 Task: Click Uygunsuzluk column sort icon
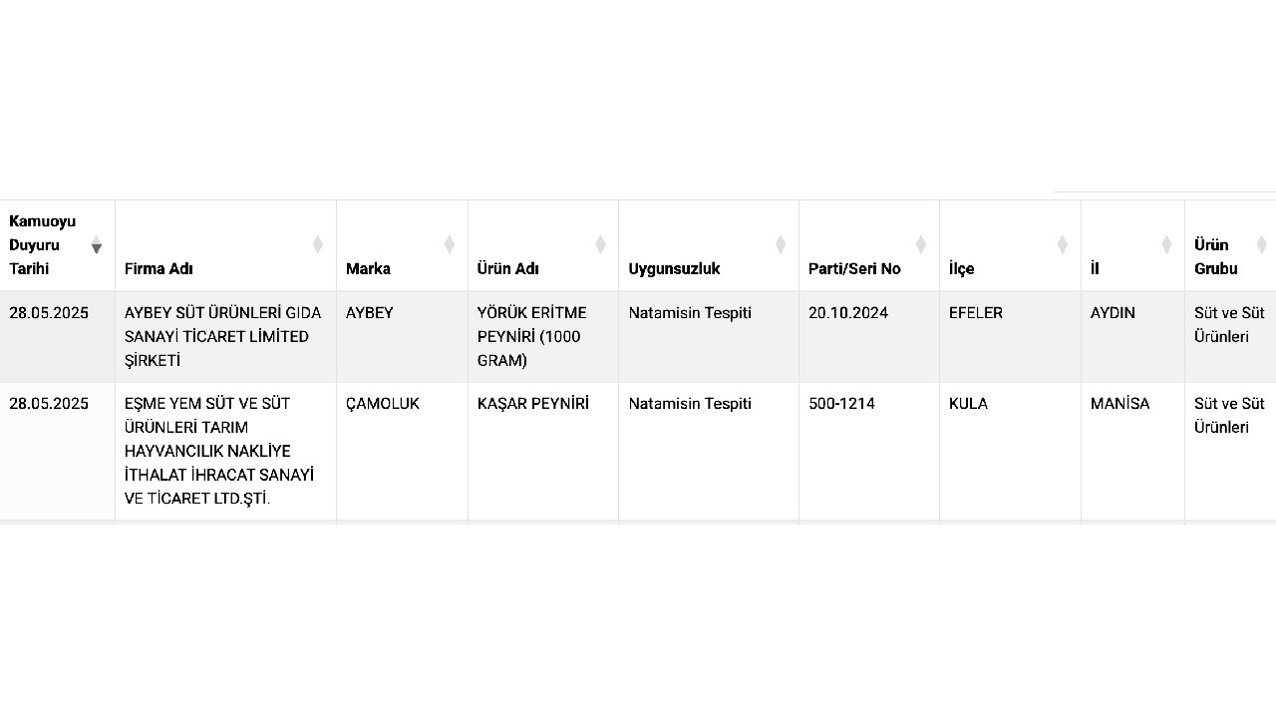(x=781, y=244)
